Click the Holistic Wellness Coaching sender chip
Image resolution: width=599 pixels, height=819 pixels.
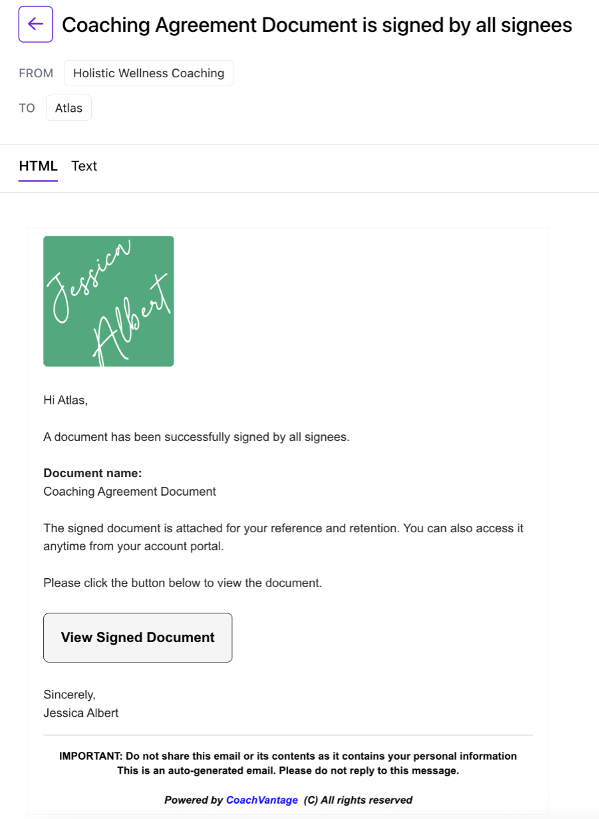149,73
